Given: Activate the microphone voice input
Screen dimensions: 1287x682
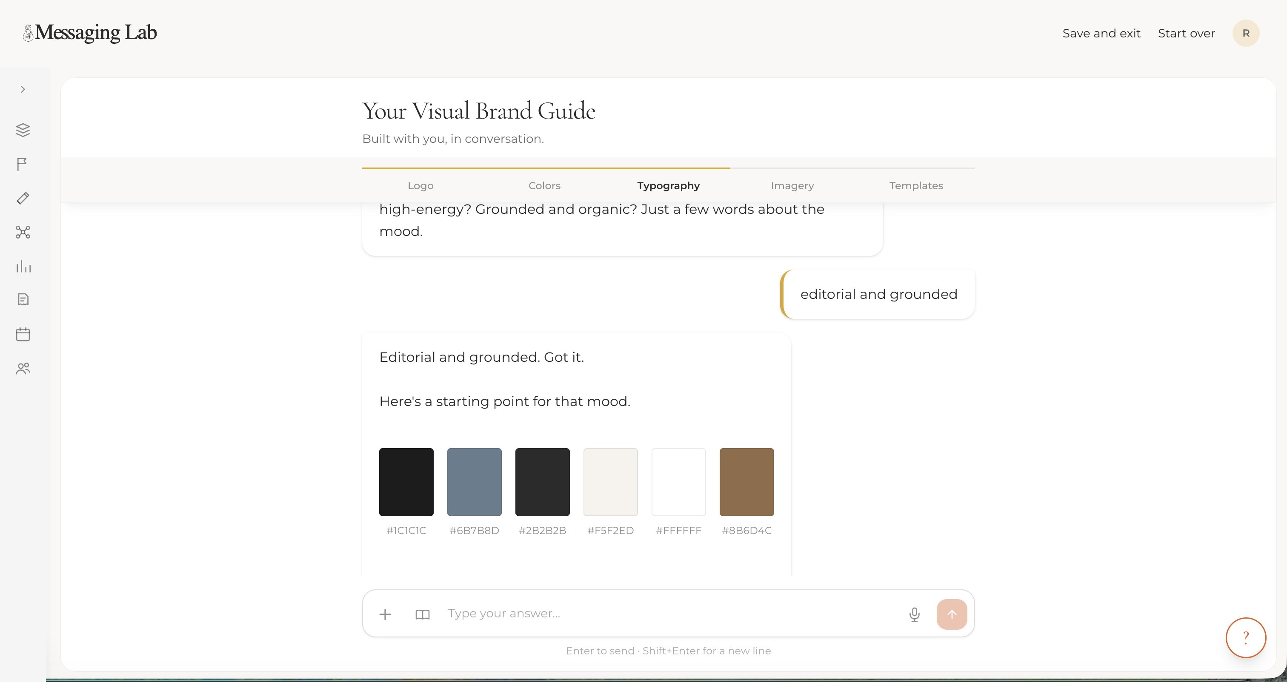Looking at the screenshot, I should (914, 614).
